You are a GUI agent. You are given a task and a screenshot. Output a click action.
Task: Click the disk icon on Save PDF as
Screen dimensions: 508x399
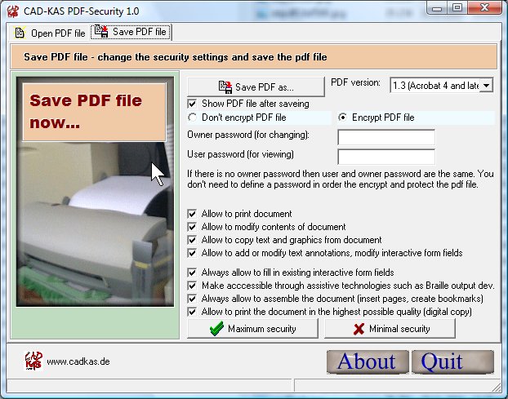click(225, 86)
